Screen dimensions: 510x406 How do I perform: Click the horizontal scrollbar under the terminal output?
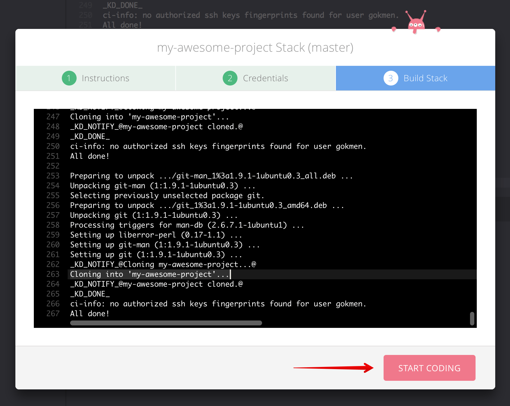[166, 323]
